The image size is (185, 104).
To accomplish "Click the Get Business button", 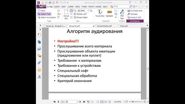I will coord(135,21).
